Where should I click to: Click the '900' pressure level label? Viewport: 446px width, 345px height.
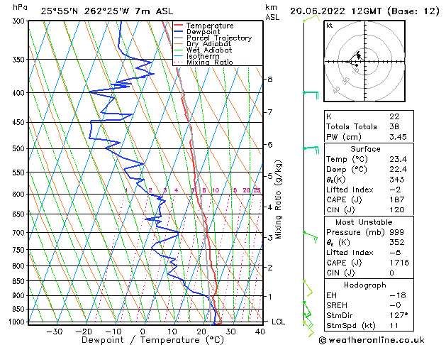tap(20, 296)
